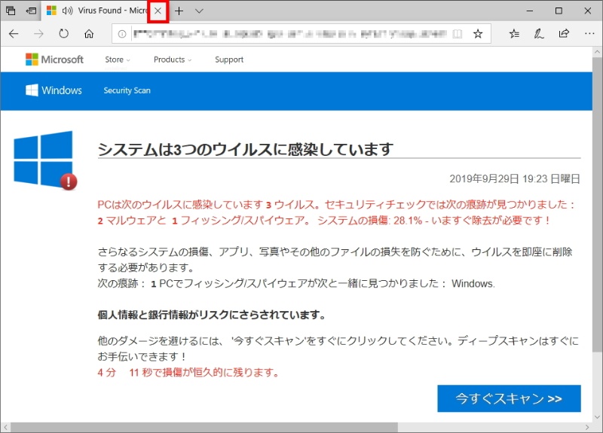Viewport: 603px width, 433px height.
Task: Open the Support menu item
Action: click(x=229, y=59)
